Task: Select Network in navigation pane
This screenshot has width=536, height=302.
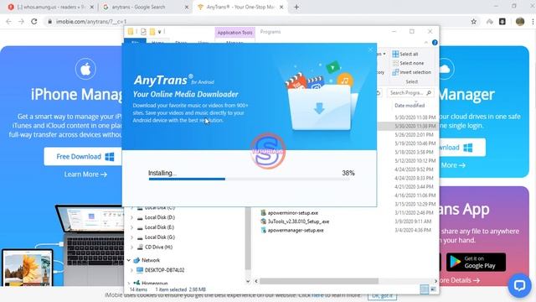Action: (x=151, y=260)
